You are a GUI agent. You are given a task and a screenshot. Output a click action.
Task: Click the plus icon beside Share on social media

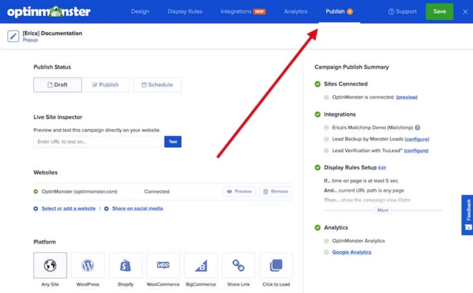point(106,208)
